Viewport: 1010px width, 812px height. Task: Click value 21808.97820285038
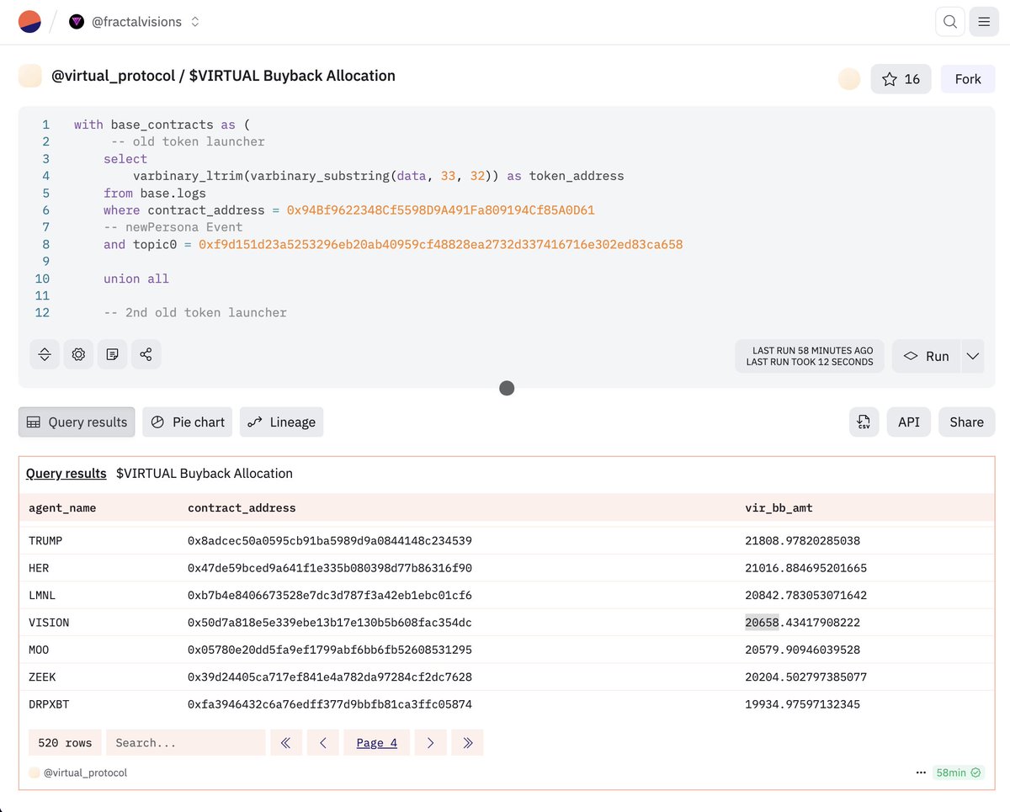pyautogui.click(x=802, y=541)
